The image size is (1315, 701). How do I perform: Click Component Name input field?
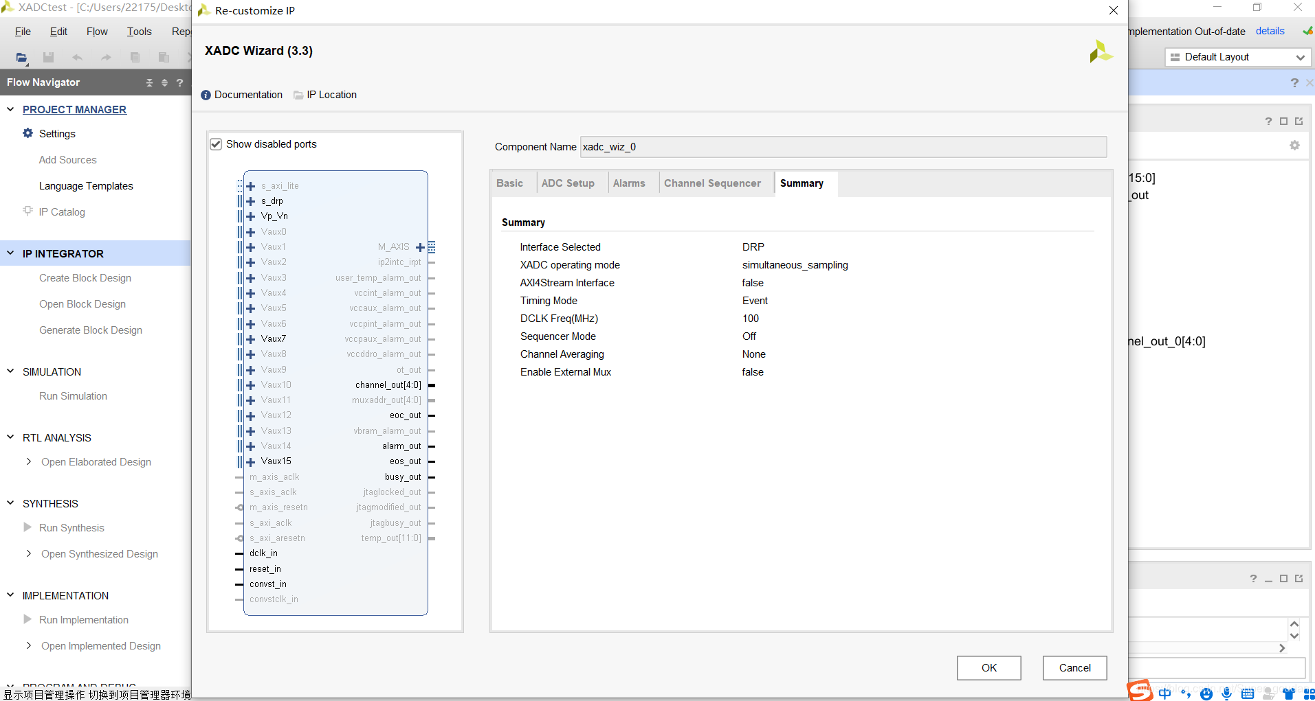pyautogui.click(x=843, y=147)
